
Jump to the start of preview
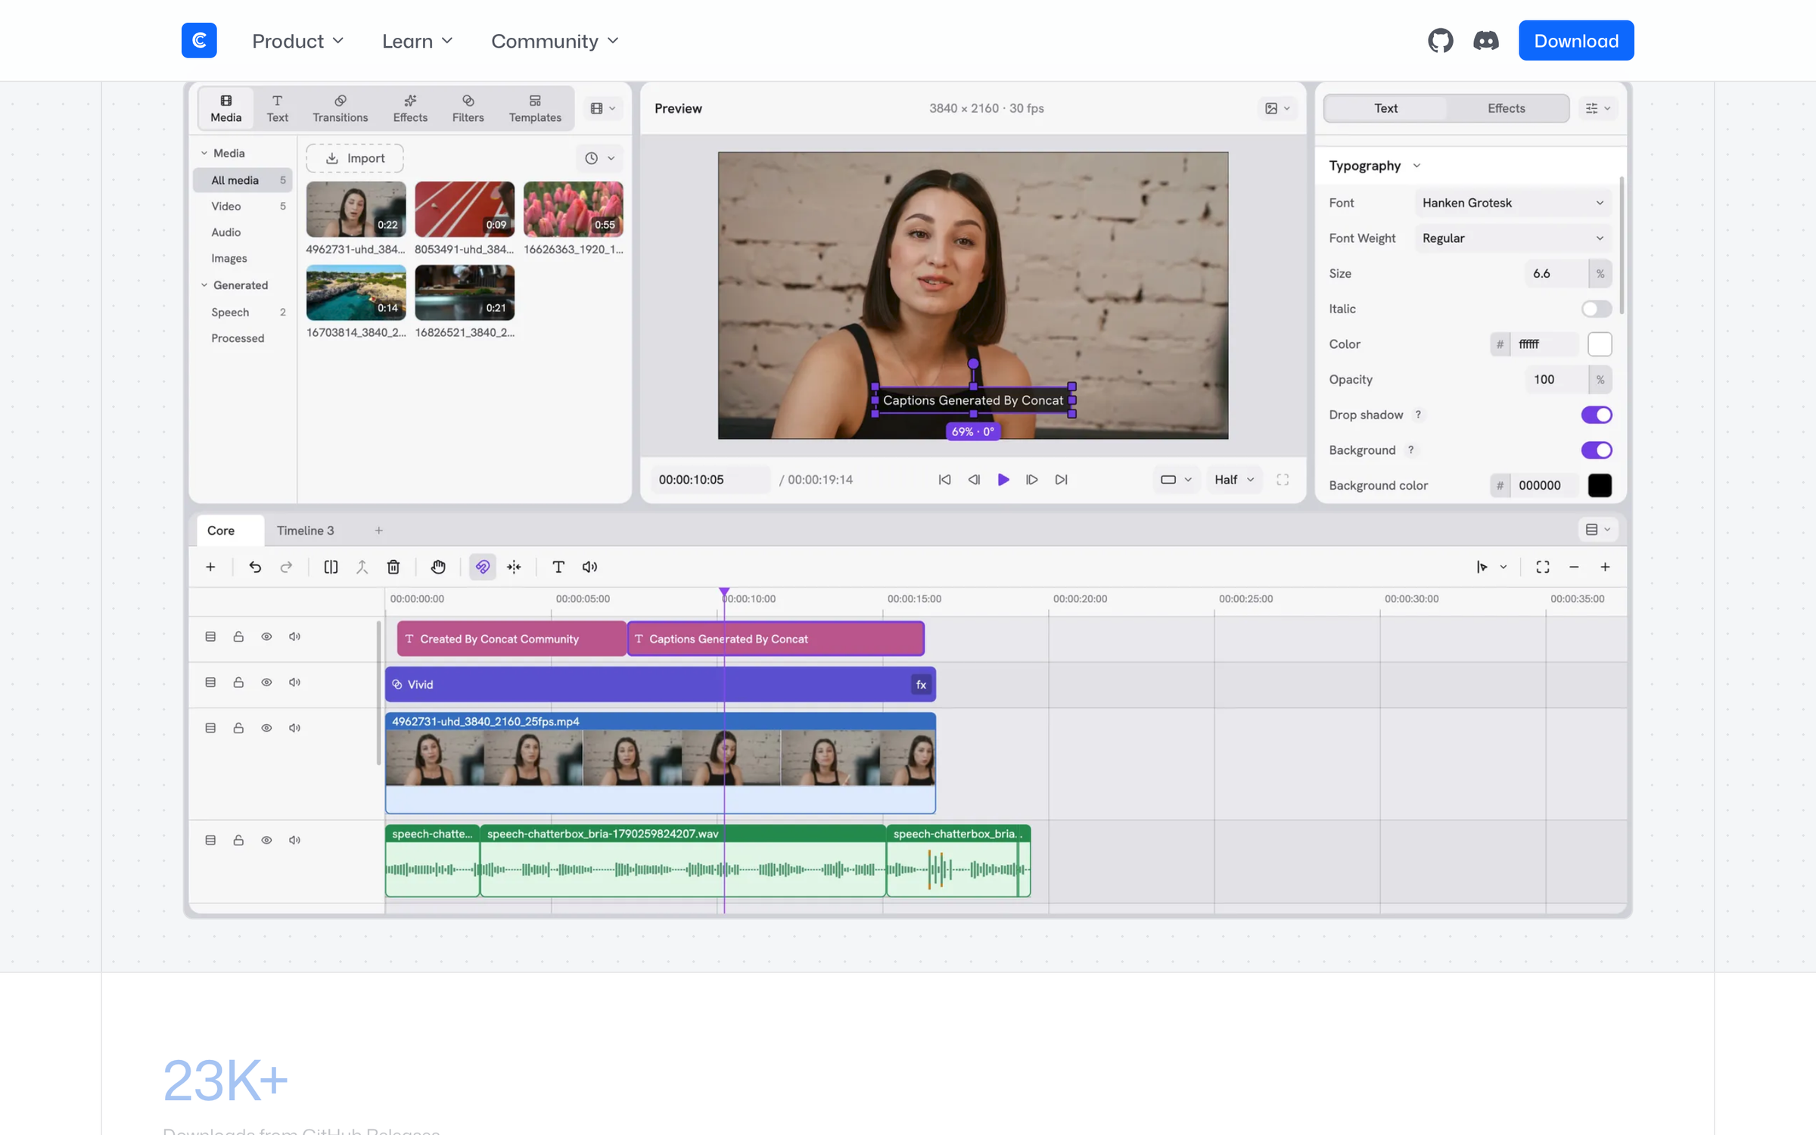pyautogui.click(x=944, y=480)
